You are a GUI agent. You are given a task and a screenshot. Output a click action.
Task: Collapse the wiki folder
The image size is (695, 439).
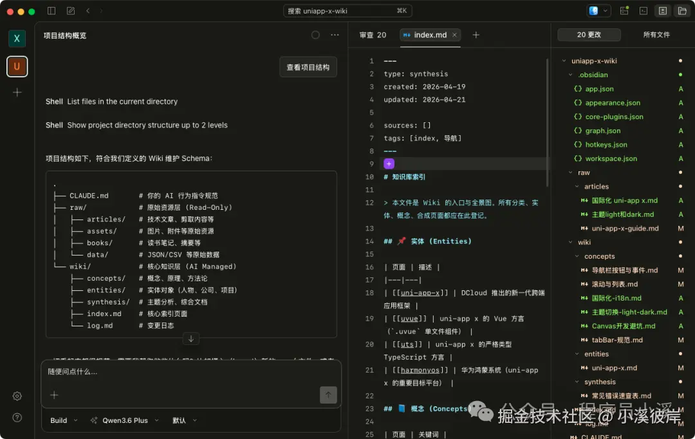click(x=570, y=243)
